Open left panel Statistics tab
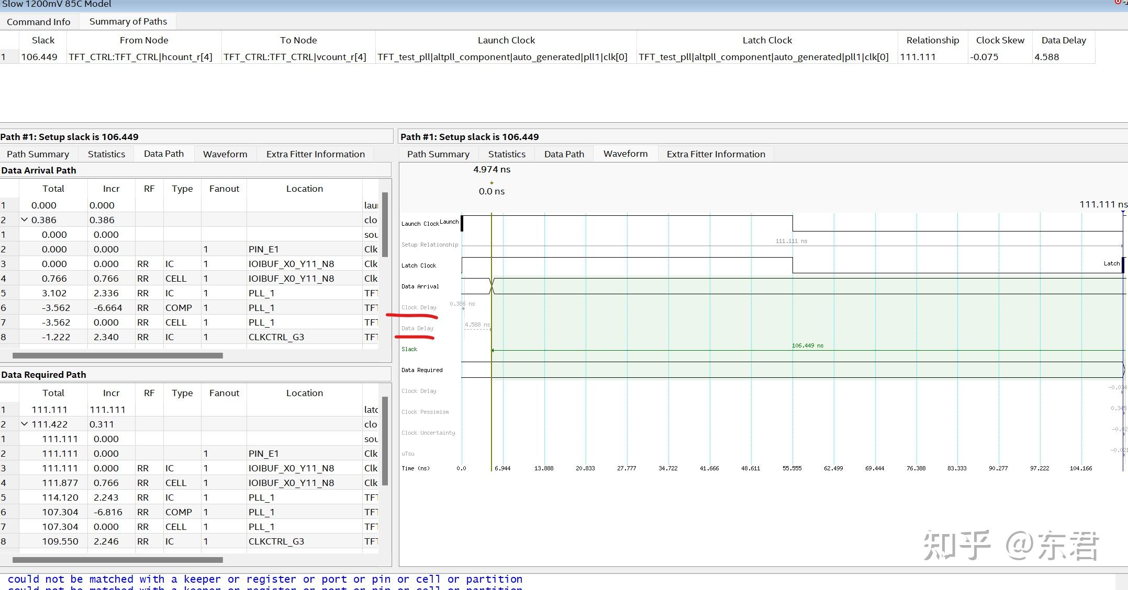Screen dimensions: 1128x590 click(x=106, y=154)
